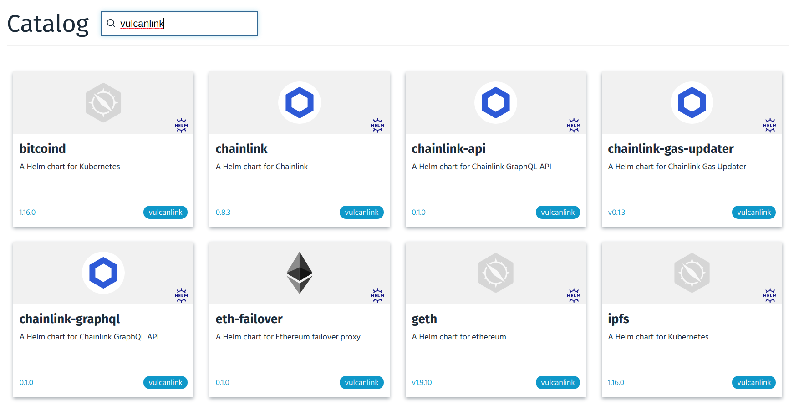Click the Chainlink logo on chainlink-api card

(495, 102)
